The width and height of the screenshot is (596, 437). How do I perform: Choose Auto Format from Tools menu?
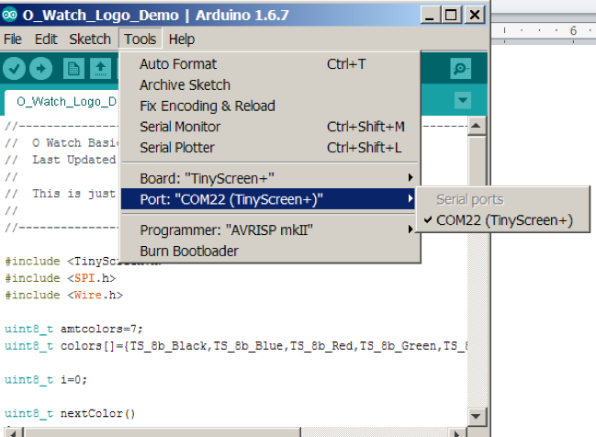178,64
